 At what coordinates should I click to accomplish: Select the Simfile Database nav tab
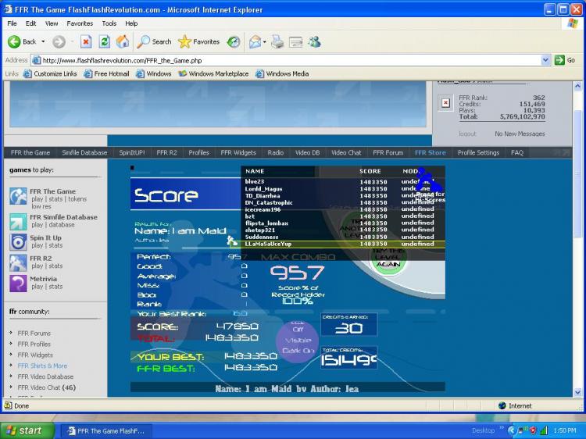84,153
